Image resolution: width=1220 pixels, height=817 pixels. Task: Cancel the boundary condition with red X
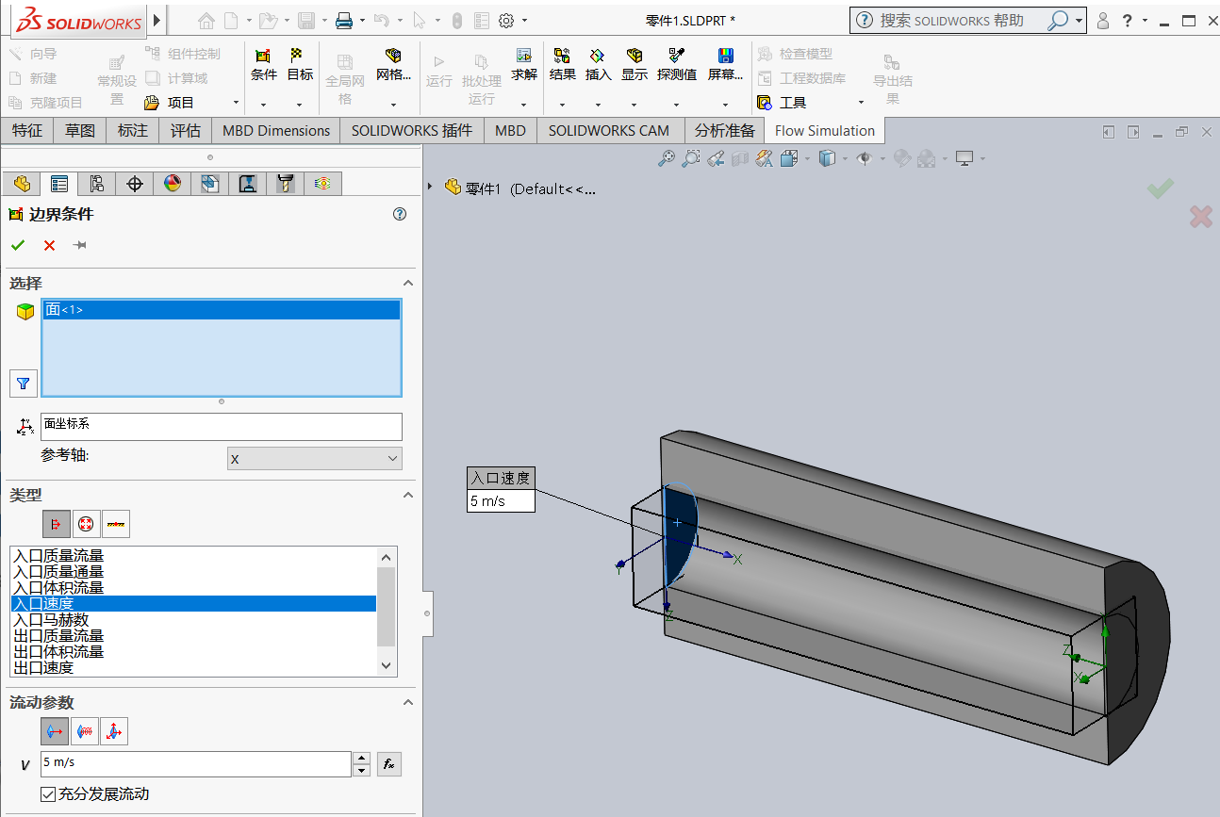point(48,244)
